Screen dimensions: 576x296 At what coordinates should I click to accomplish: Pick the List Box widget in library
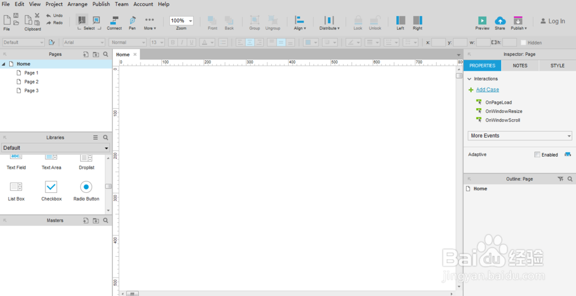tap(16, 191)
